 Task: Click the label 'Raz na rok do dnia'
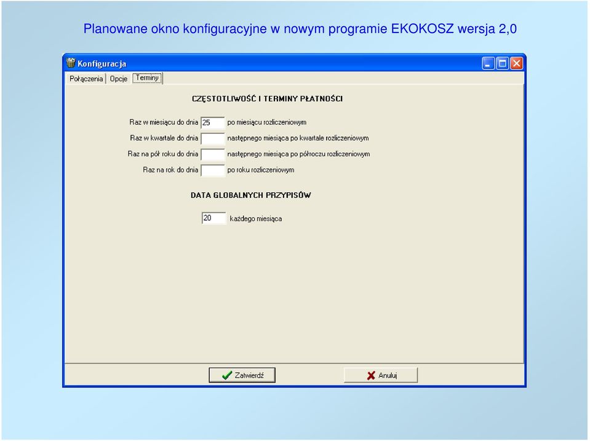[170, 170]
